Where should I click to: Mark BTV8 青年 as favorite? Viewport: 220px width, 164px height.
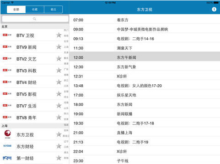(59, 117)
